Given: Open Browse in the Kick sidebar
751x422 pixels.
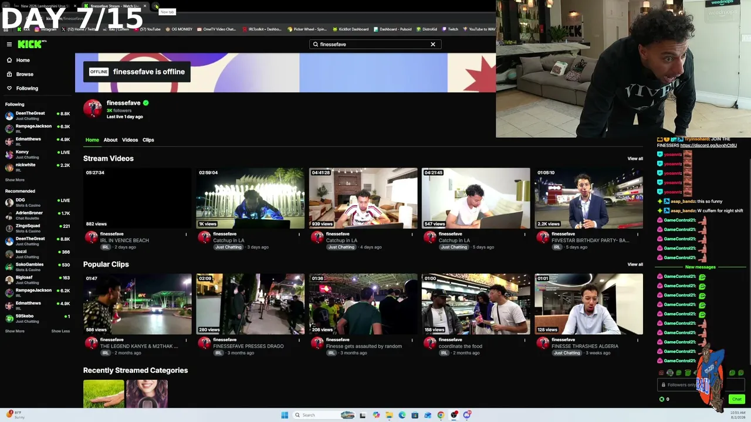Looking at the screenshot, I should click(x=20, y=74).
